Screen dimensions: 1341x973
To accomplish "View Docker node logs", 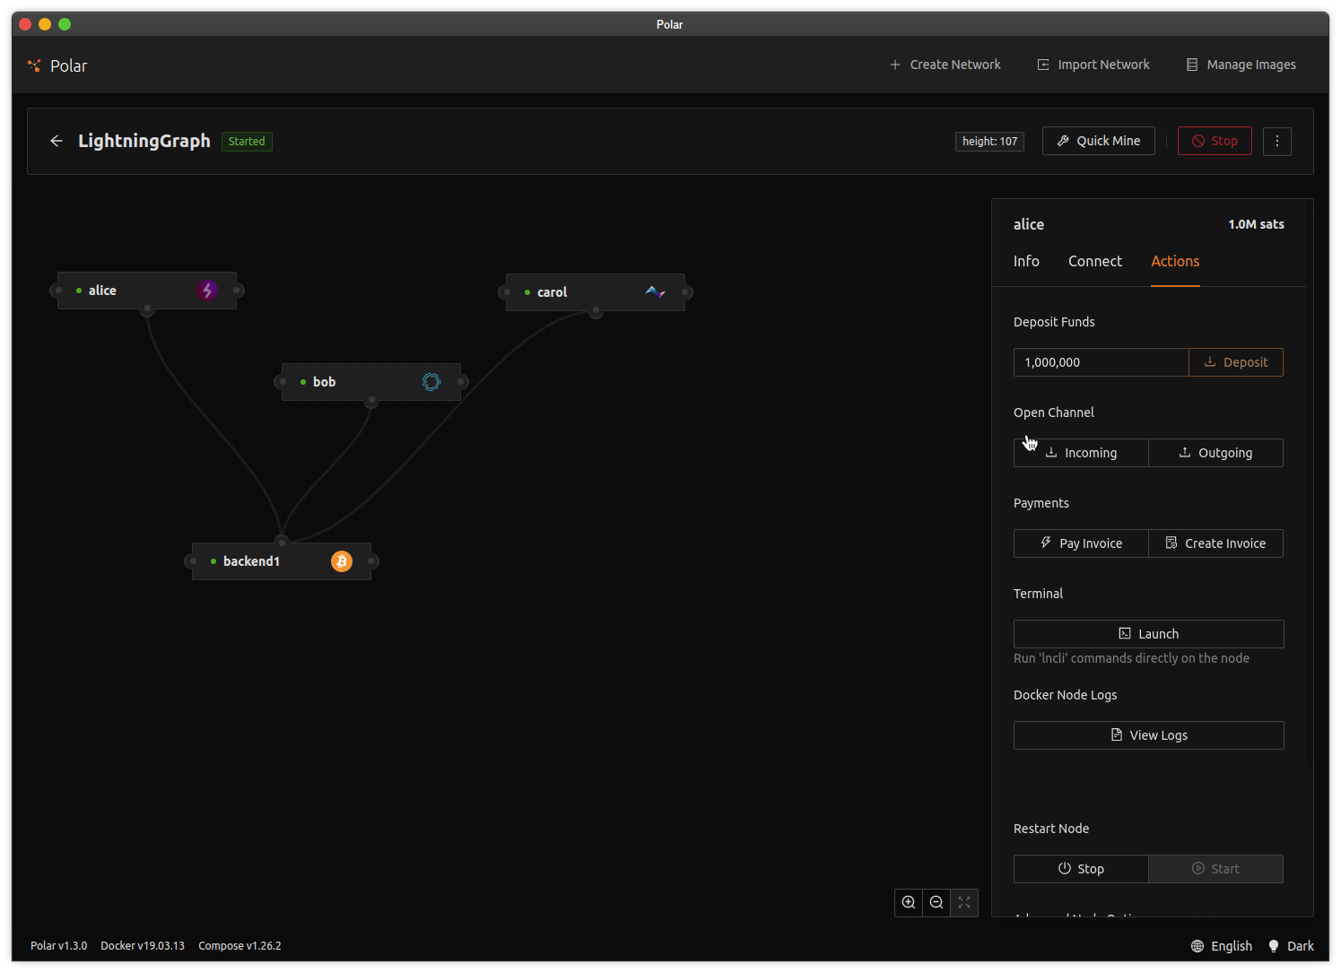I will [1149, 735].
